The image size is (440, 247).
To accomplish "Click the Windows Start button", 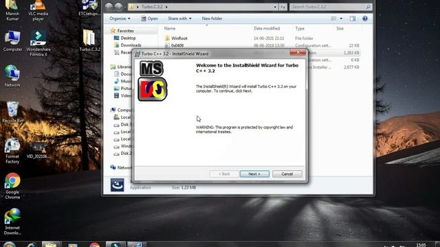I will (9, 245).
